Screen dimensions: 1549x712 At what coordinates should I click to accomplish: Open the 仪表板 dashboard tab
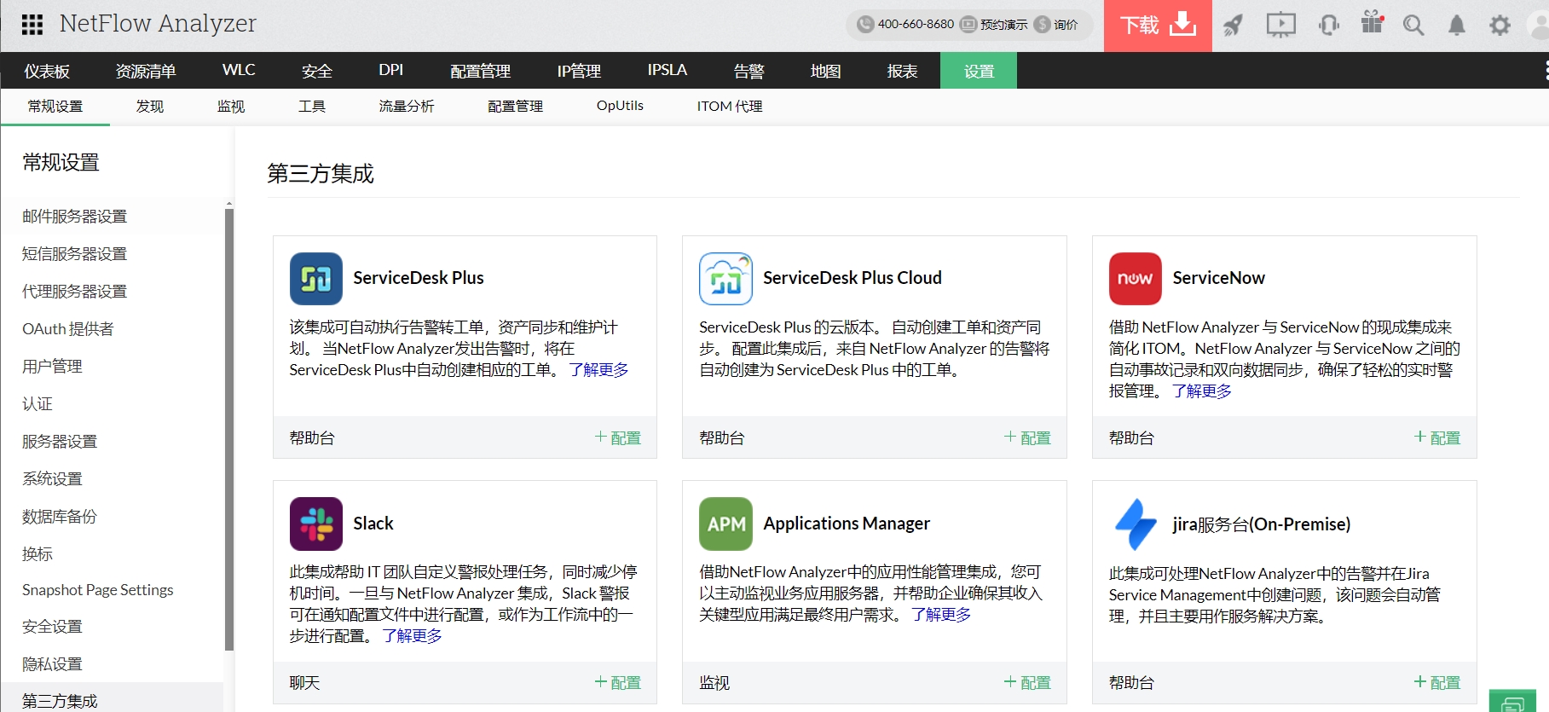coord(47,71)
